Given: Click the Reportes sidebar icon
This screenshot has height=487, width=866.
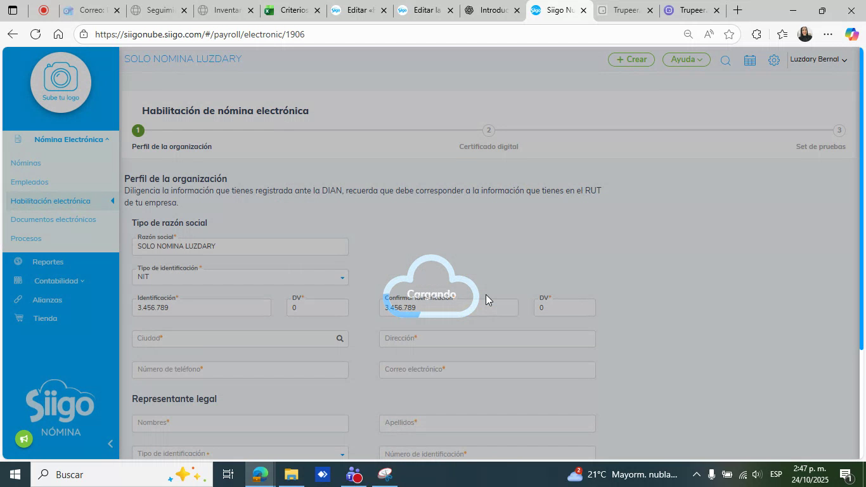Looking at the screenshot, I should (x=18, y=262).
